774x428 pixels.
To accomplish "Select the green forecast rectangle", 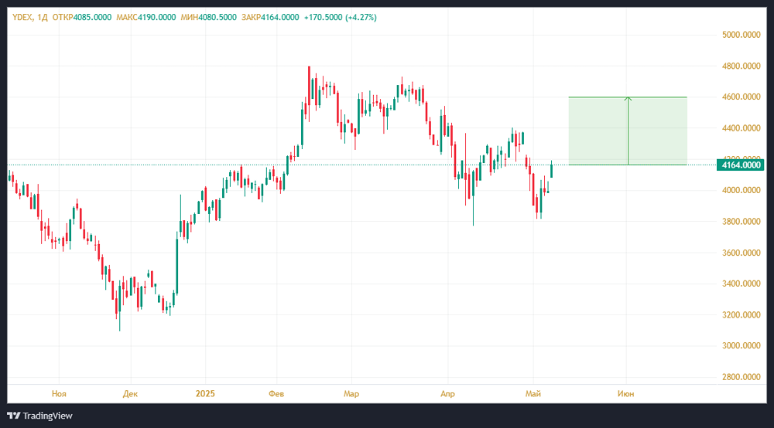I will 596,131.
